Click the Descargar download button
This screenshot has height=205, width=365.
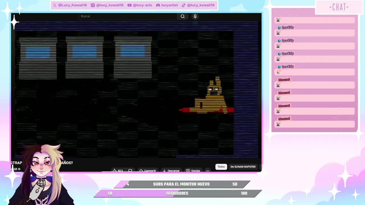[171, 171]
